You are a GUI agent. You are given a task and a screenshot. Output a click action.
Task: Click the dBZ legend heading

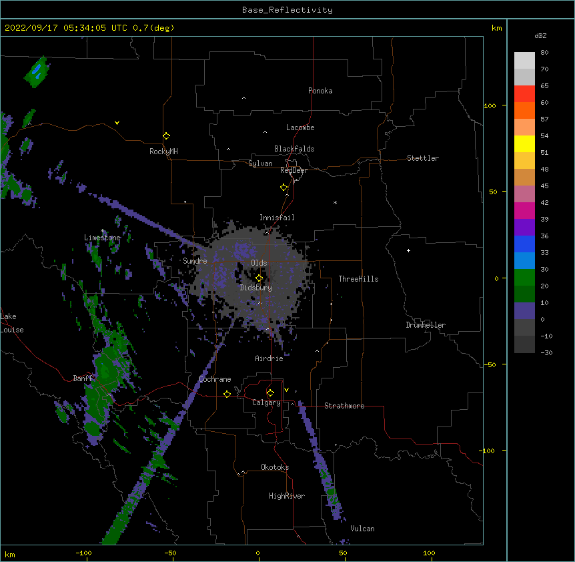[540, 35]
